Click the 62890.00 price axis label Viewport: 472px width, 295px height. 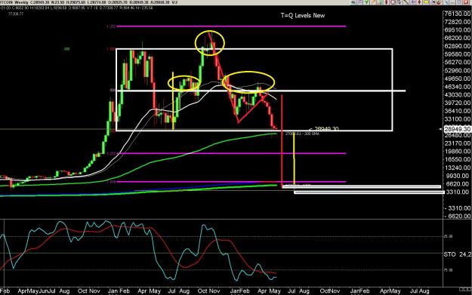point(457,46)
